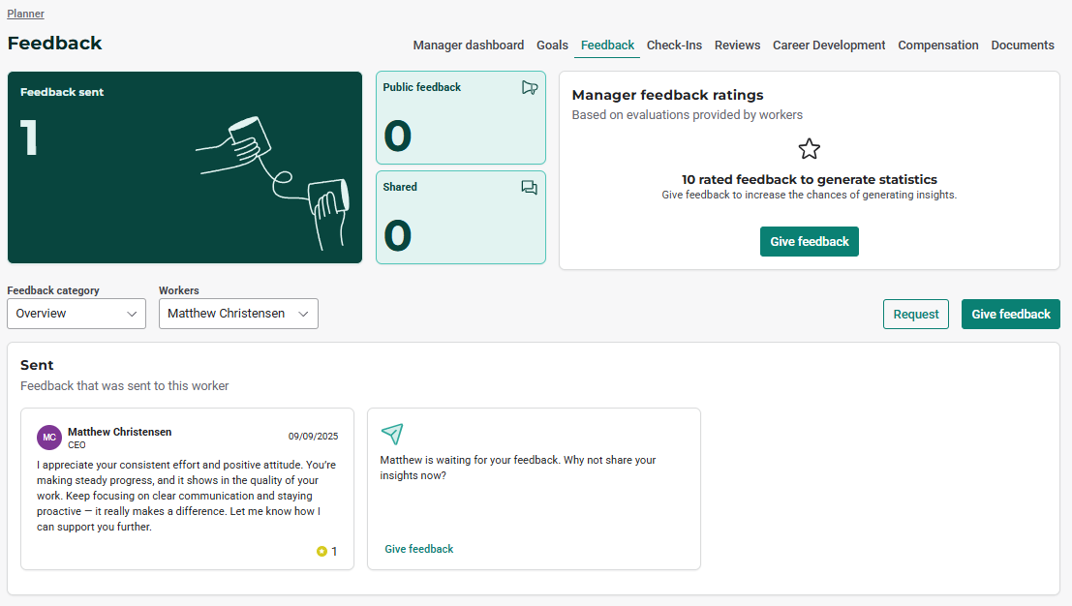Viewport: 1072px width, 606px height.
Task: Open the Goals tab
Action: [x=552, y=45]
